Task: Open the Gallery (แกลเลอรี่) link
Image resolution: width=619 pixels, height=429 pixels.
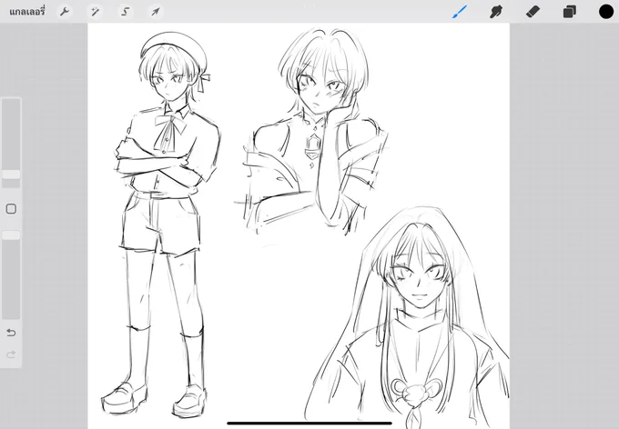Action: [26, 12]
